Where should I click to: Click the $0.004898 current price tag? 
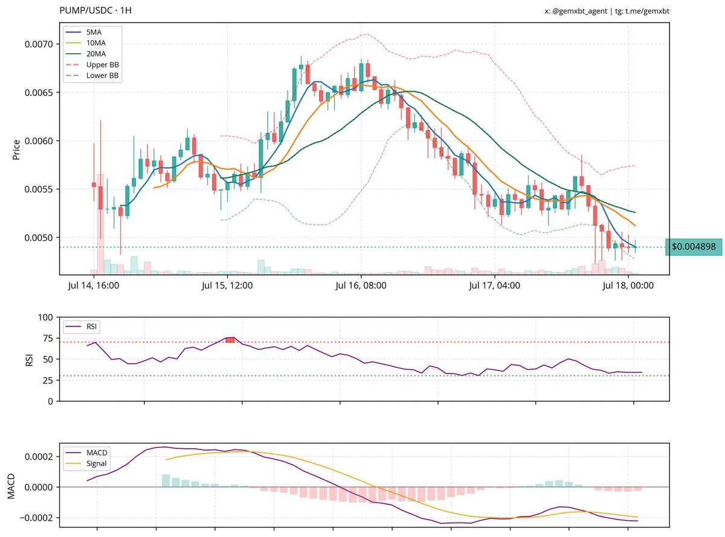click(694, 247)
